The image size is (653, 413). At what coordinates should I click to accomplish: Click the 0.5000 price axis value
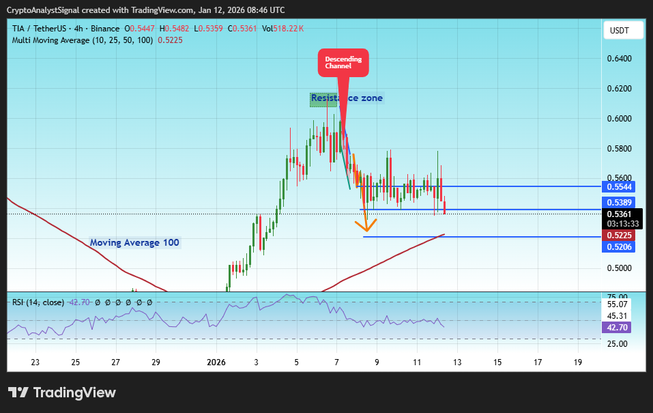[x=620, y=268]
